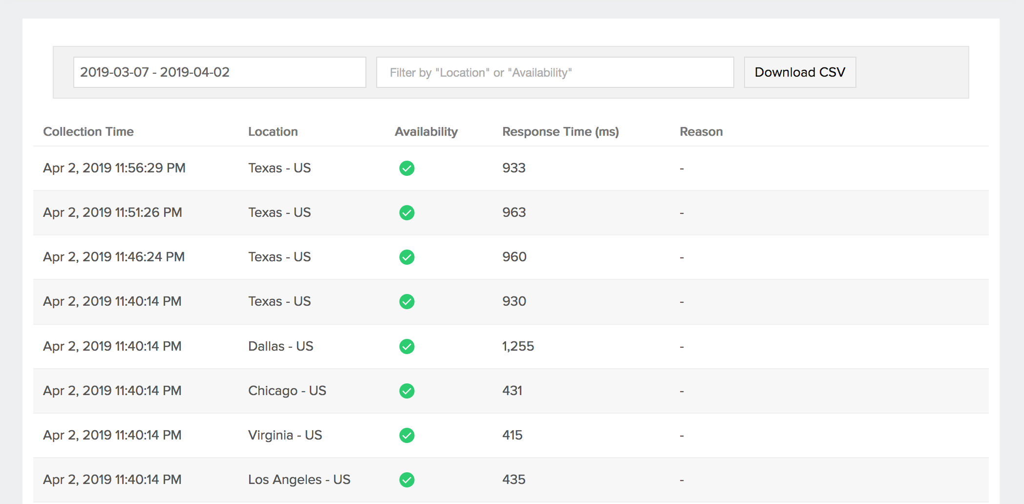Viewport: 1024px width, 504px height.
Task: Click Dallas - US availability check icon
Action: coord(406,346)
